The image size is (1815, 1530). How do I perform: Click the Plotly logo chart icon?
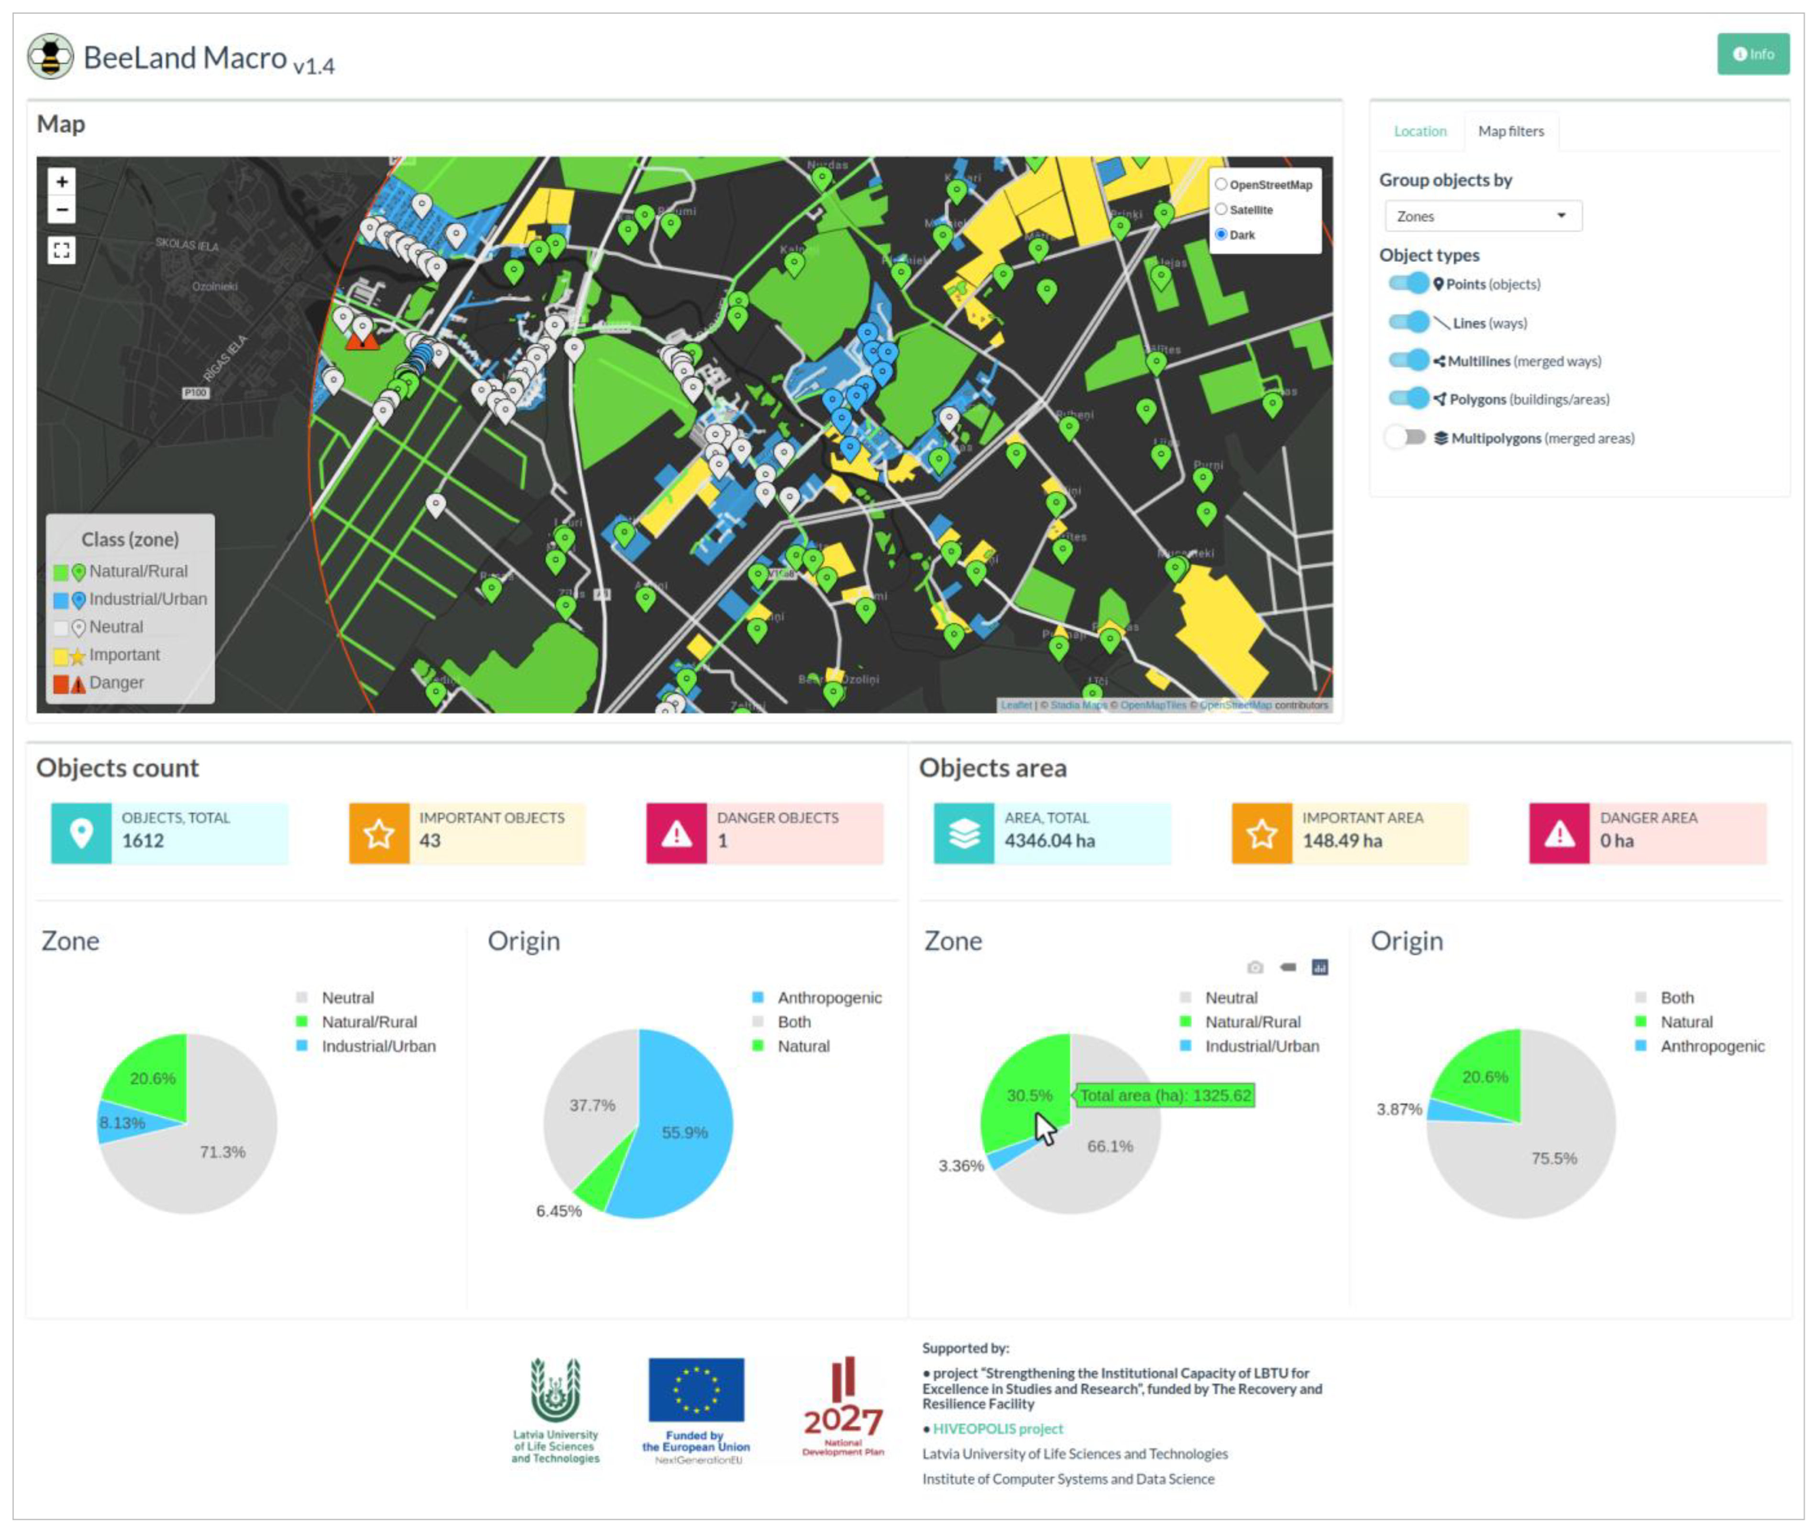pyautogui.click(x=1320, y=967)
